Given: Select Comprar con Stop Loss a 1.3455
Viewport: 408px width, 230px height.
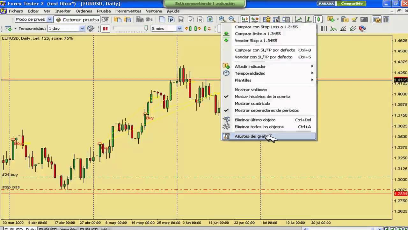Looking at the screenshot, I should pyautogui.click(x=269, y=27).
